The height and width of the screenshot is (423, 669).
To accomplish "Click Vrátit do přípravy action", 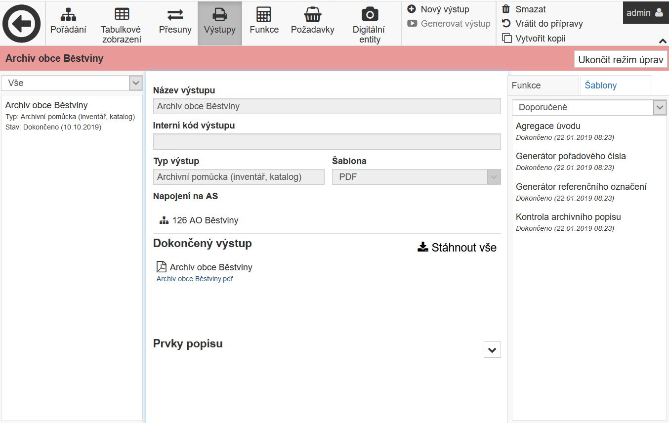I will pos(543,24).
